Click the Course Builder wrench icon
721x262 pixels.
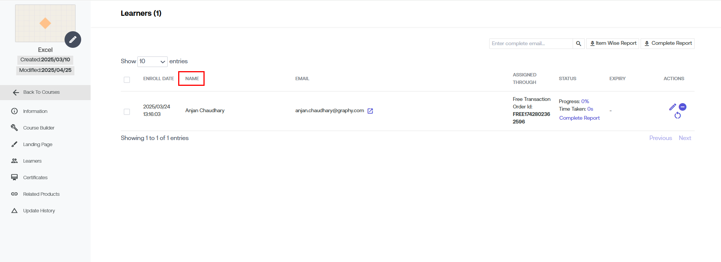pos(14,128)
